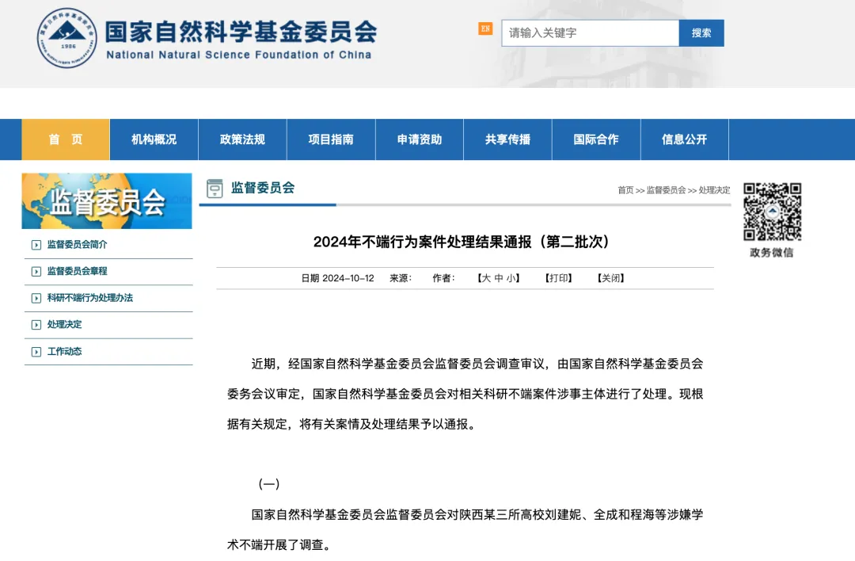The image size is (855, 561).
Task: Go to 处理决定 in the breadcrumb
Action: click(714, 190)
